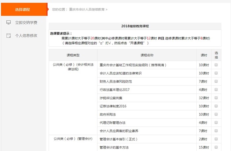The width and height of the screenshot is (231, 151).
Task: Select the 代理记账管理办法 checkbox
Action: tap(216, 122)
